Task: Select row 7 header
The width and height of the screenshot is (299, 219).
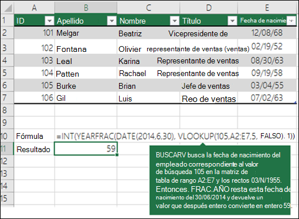Action: click(7, 97)
